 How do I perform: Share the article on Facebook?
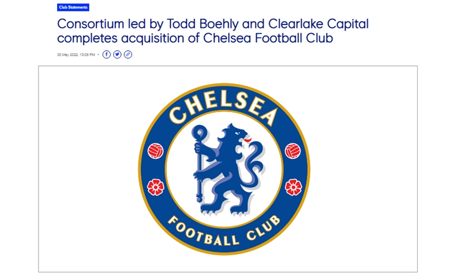107,54
